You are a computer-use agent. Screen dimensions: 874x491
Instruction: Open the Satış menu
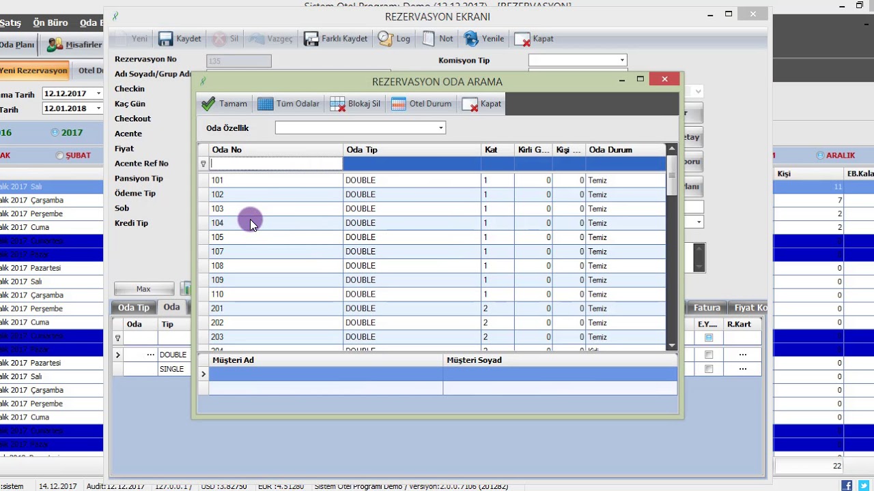point(10,23)
